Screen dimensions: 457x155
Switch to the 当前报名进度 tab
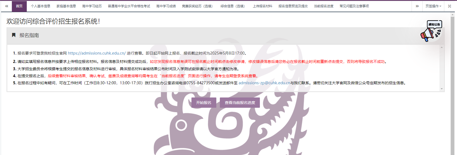[324, 6]
